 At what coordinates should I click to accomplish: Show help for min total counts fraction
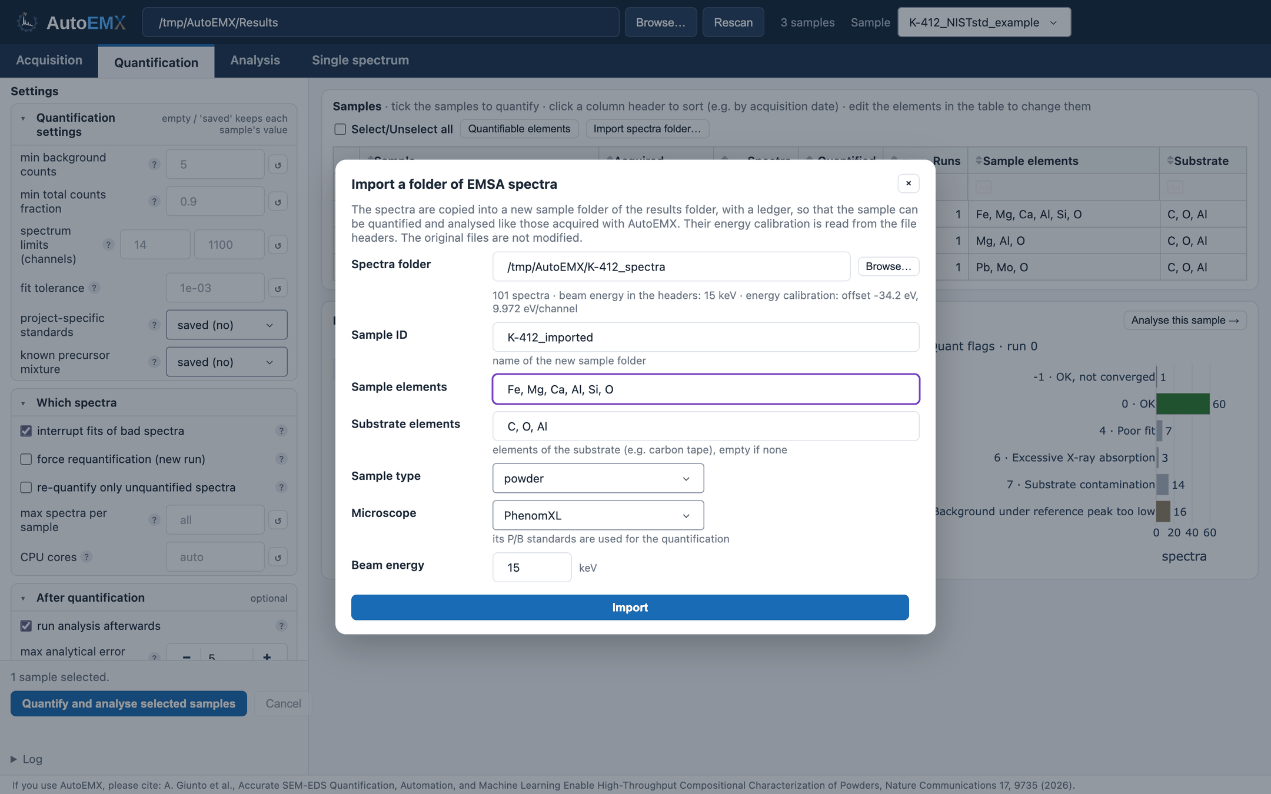(154, 202)
